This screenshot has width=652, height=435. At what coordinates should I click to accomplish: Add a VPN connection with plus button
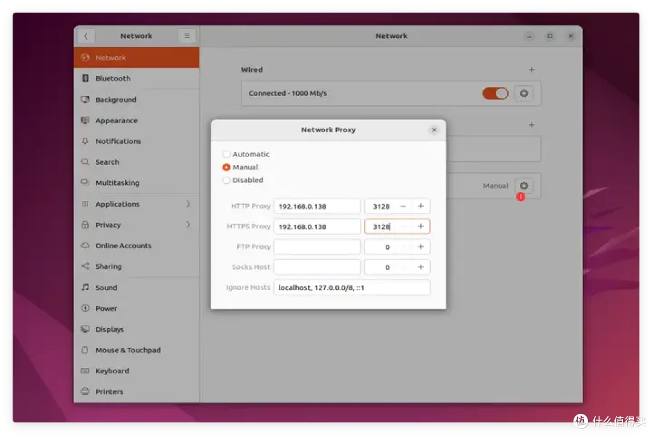pyautogui.click(x=531, y=125)
